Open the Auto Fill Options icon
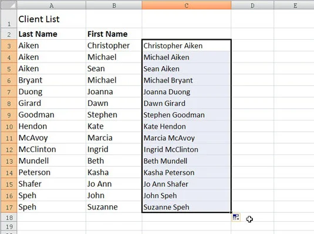The image size is (314, 234). click(236, 217)
